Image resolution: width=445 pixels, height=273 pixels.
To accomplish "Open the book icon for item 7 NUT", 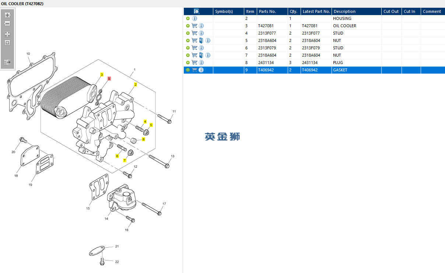I will [201, 55].
